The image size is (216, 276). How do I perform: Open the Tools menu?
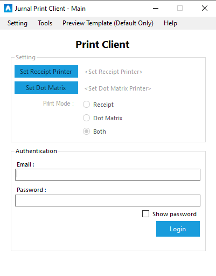(x=45, y=23)
